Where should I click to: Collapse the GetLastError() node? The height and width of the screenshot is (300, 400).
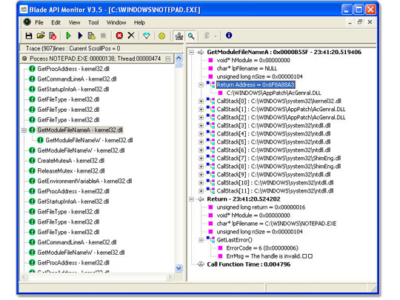[201, 240]
